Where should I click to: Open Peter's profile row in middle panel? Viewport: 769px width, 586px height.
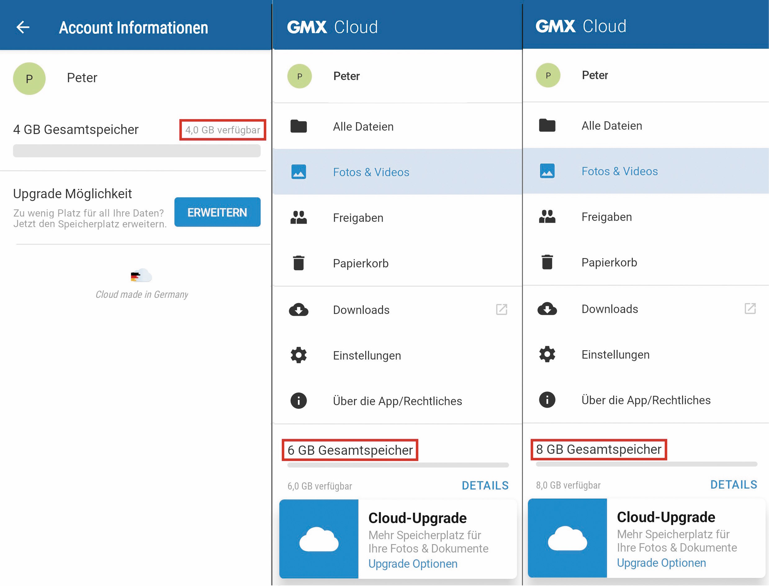point(346,76)
